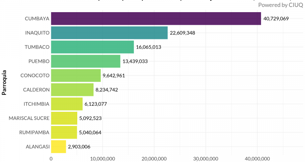Image resolution: width=305 pixels, height=162 pixels.
Task: Click the 10,000,000 x-axis tick label
Action: pyautogui.click(x=102, y=158)
